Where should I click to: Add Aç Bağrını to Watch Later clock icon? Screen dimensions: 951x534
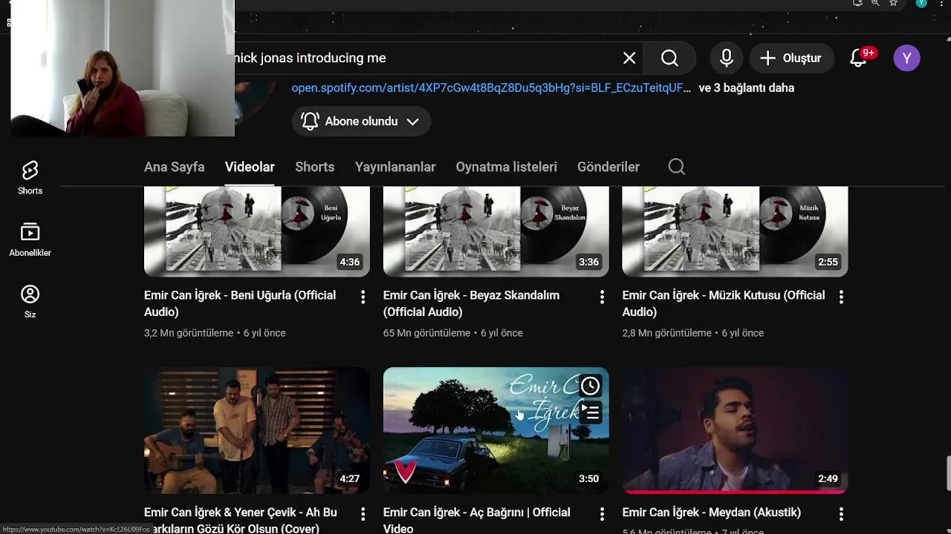coord(590,386)
